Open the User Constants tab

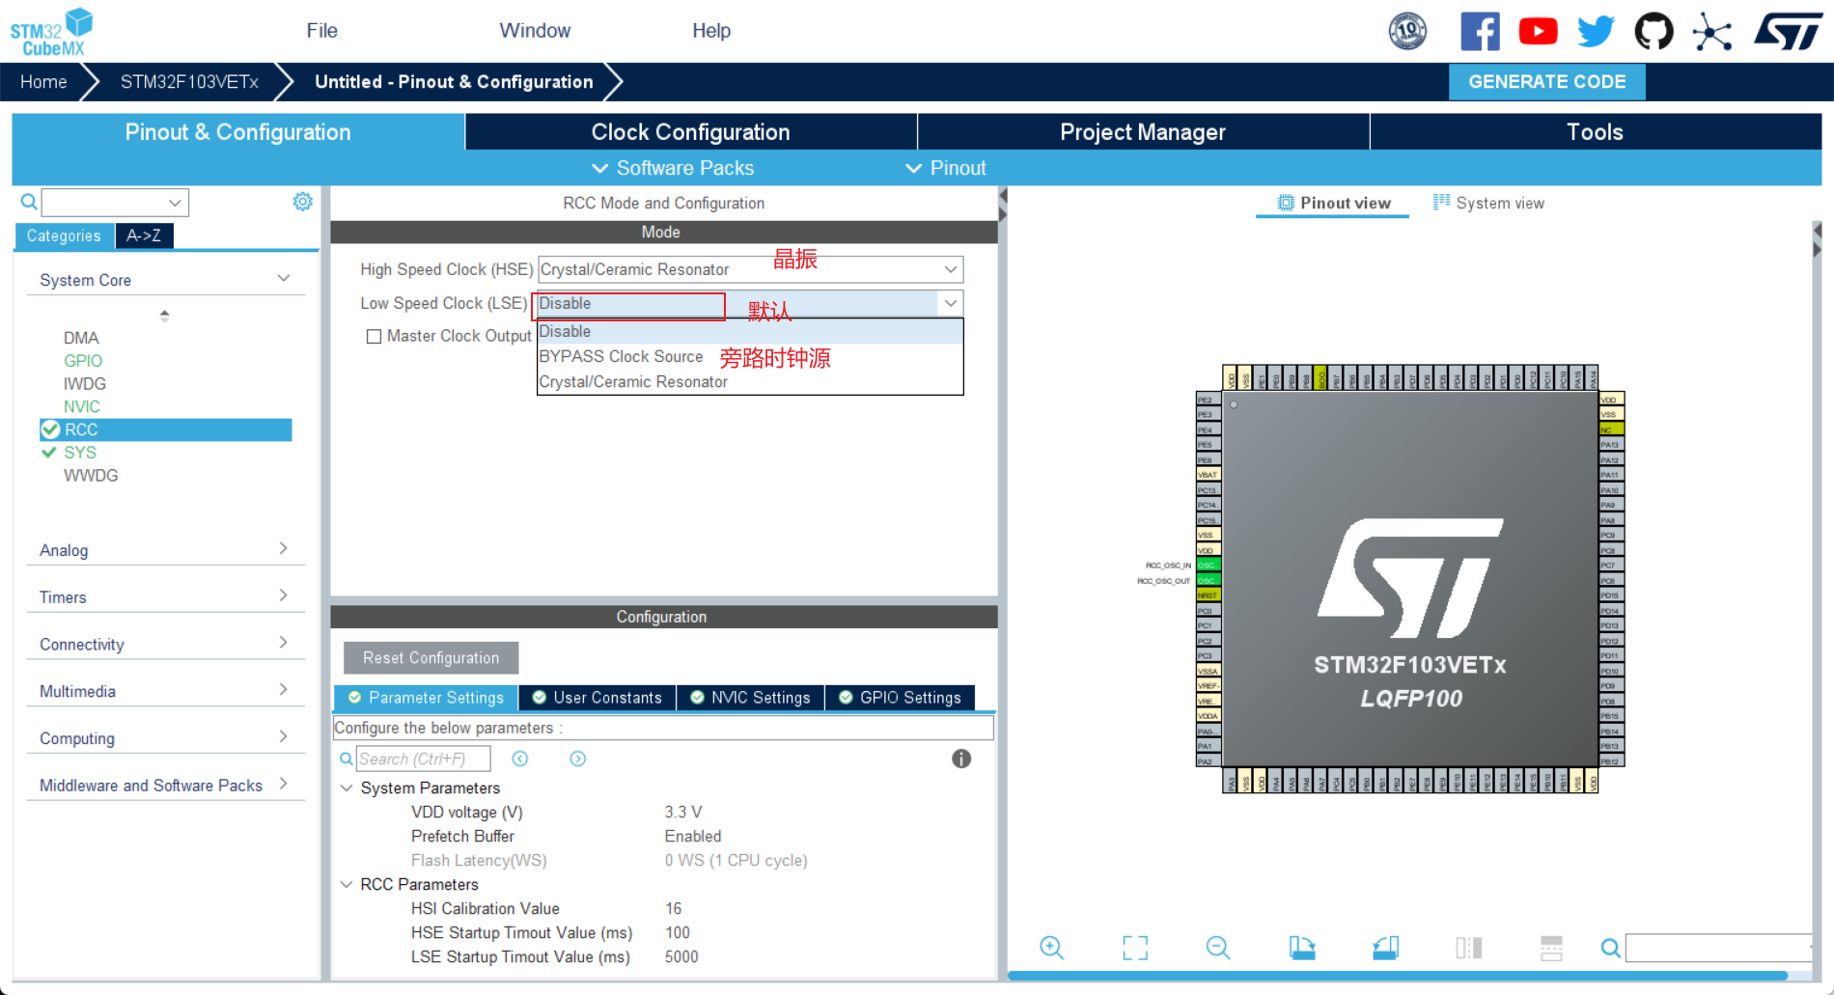click(x=597, y=698)
